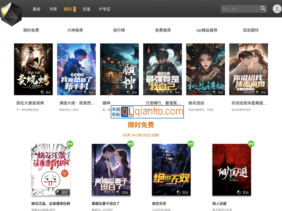Switch to the 排行榜 ranking tab
Screen dimensions: 282x211
pos(119,30)
